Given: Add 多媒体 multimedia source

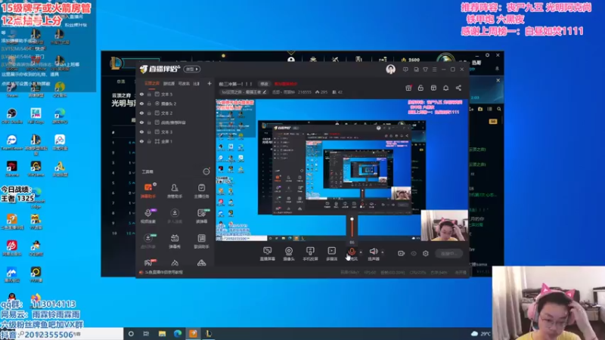Looking at the screenshot, I should (x=332, y=254).
